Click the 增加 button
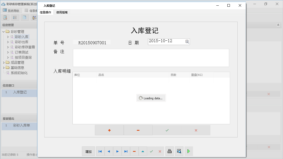This screenshot has width=283, height=159. pyautogui.click(x=88, y=151)
